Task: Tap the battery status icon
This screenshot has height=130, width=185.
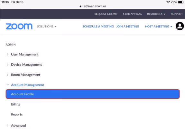Action: point(180,2)
